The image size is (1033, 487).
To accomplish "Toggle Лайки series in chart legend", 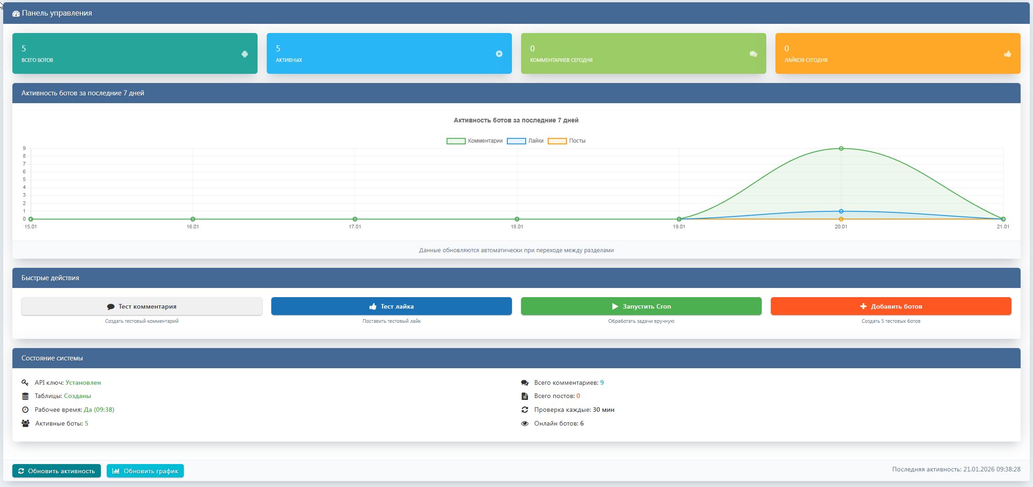I will click(x=525, y=141).
